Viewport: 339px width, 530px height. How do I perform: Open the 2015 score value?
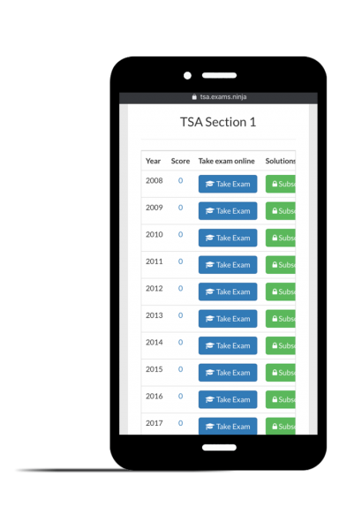[181, 369]
